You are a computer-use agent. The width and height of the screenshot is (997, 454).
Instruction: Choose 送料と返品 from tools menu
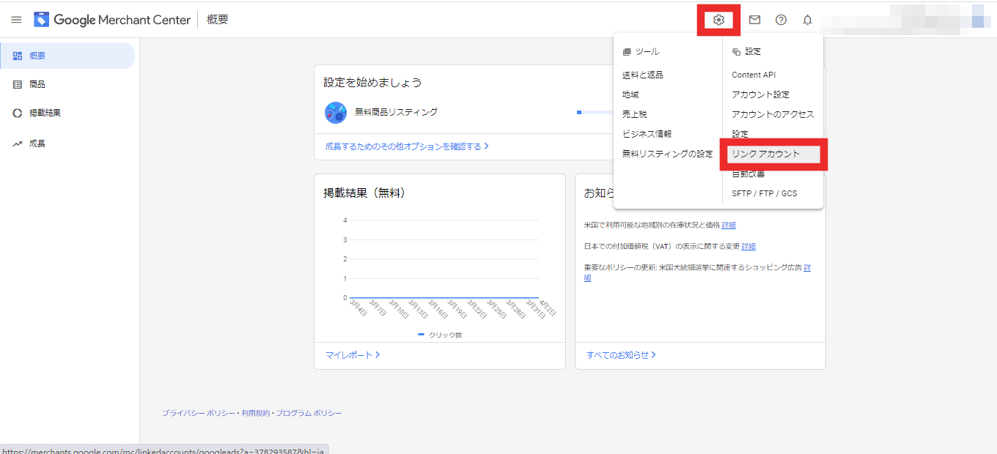[643, 75]
